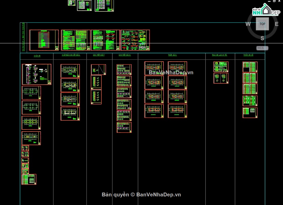Select the THANG LANH TÔ heading
The height and width of the screenshot is (205, 283).
click(219, 55)
